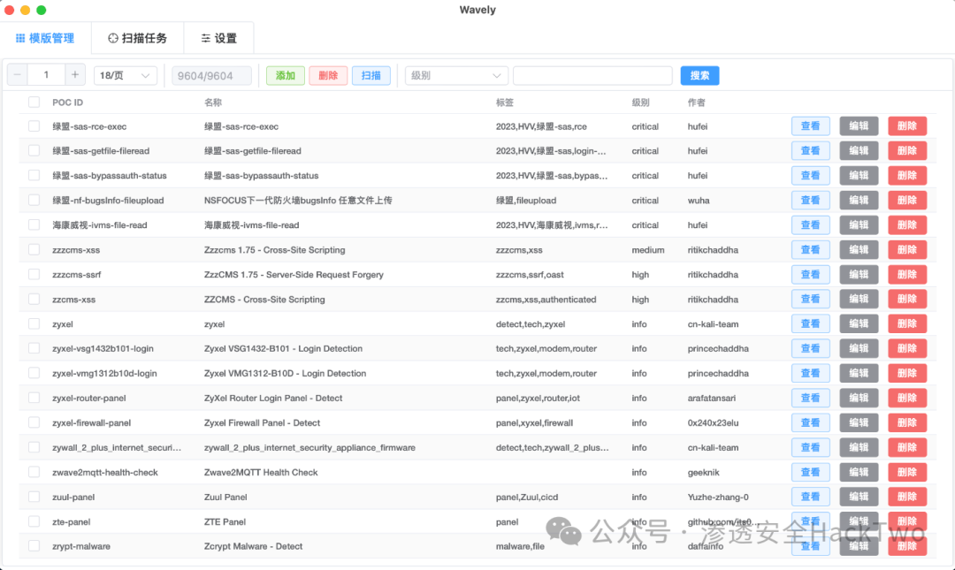
Task: Open the 设置 tab
Action: coord(218,38)
